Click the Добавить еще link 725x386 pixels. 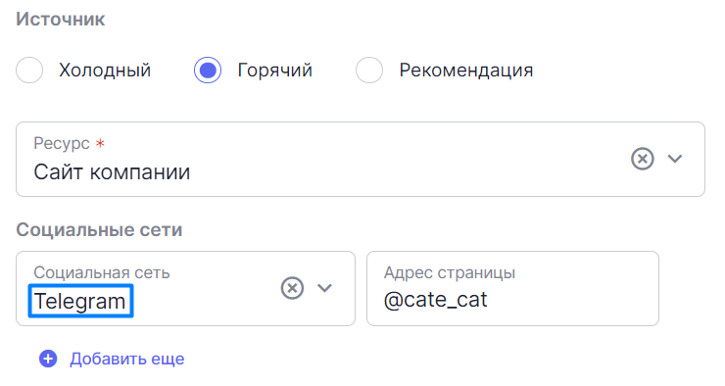pos(127,359)
